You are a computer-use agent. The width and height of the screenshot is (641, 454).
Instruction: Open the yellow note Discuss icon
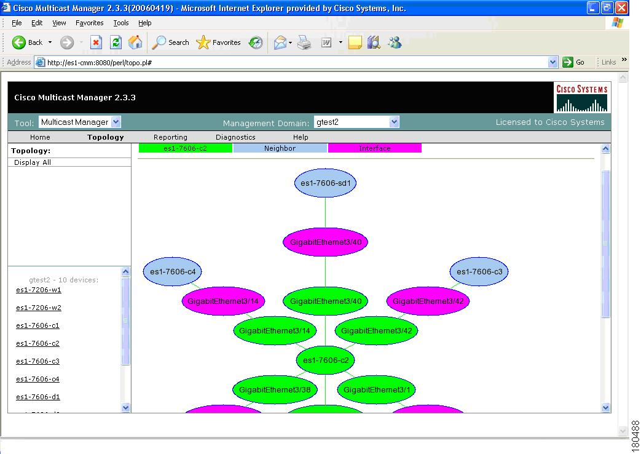pos(355,42)
